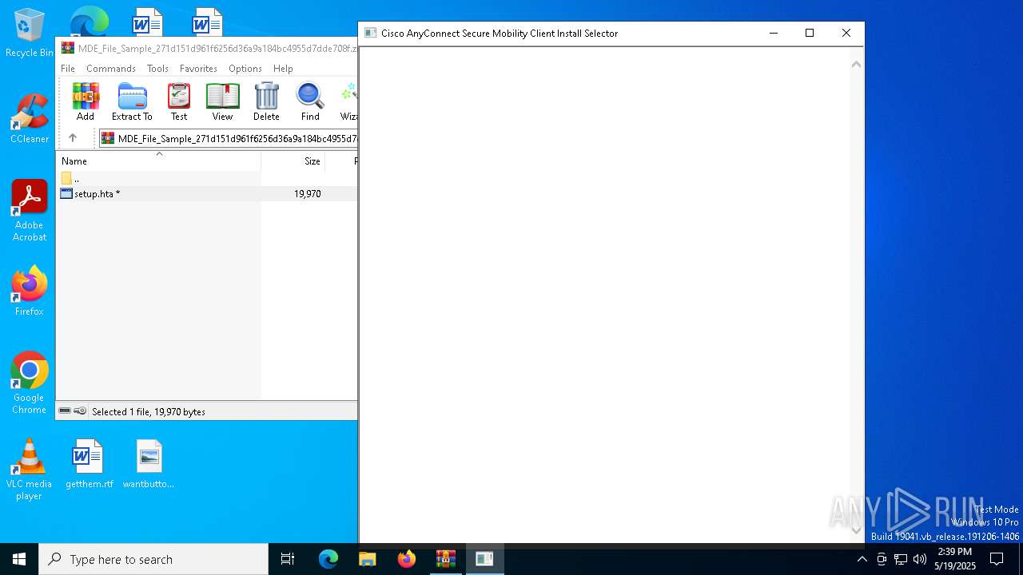Maximize the Cisco AnyConnect Install Selector window

[x=810, y=34]
